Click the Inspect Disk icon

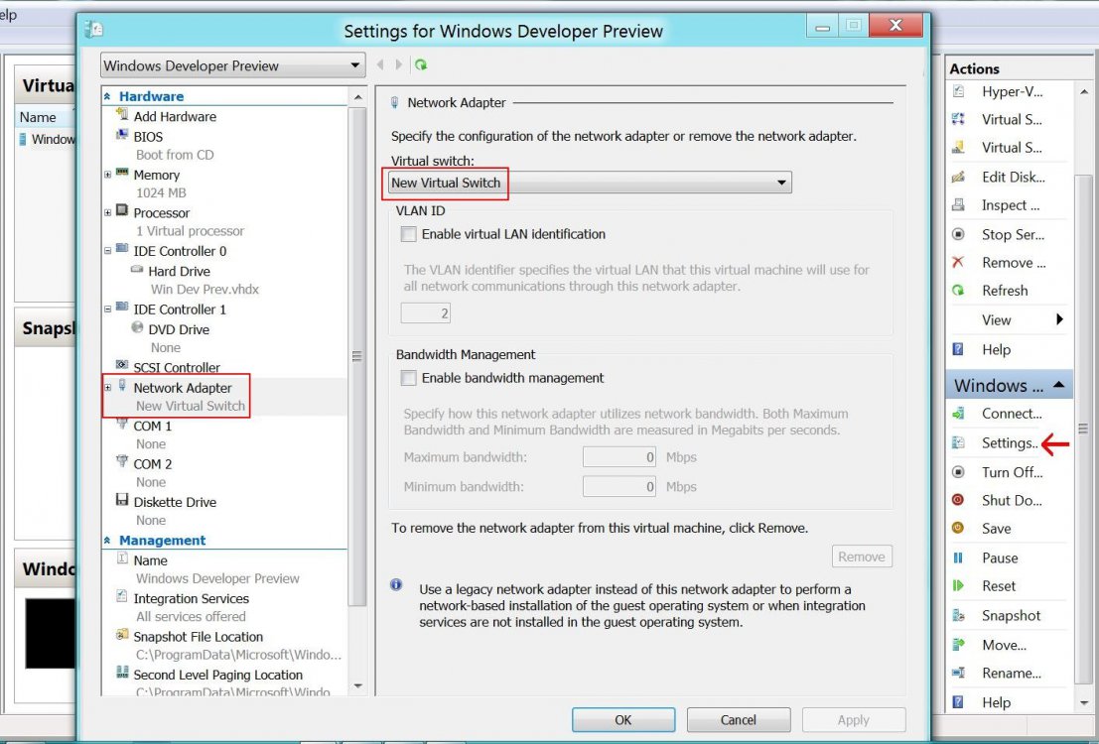[x=958, y=204]
